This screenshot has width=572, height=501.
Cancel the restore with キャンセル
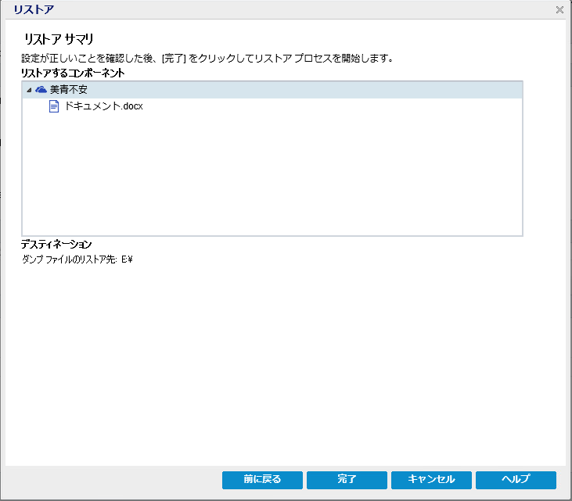pyautogui.click(x=431, y=479)
